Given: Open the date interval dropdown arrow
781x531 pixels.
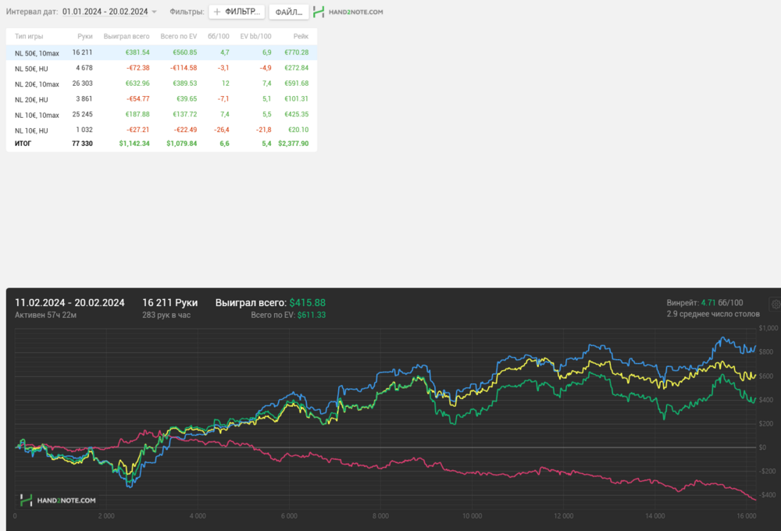Looking at the screenshot, I should (155, 12).
